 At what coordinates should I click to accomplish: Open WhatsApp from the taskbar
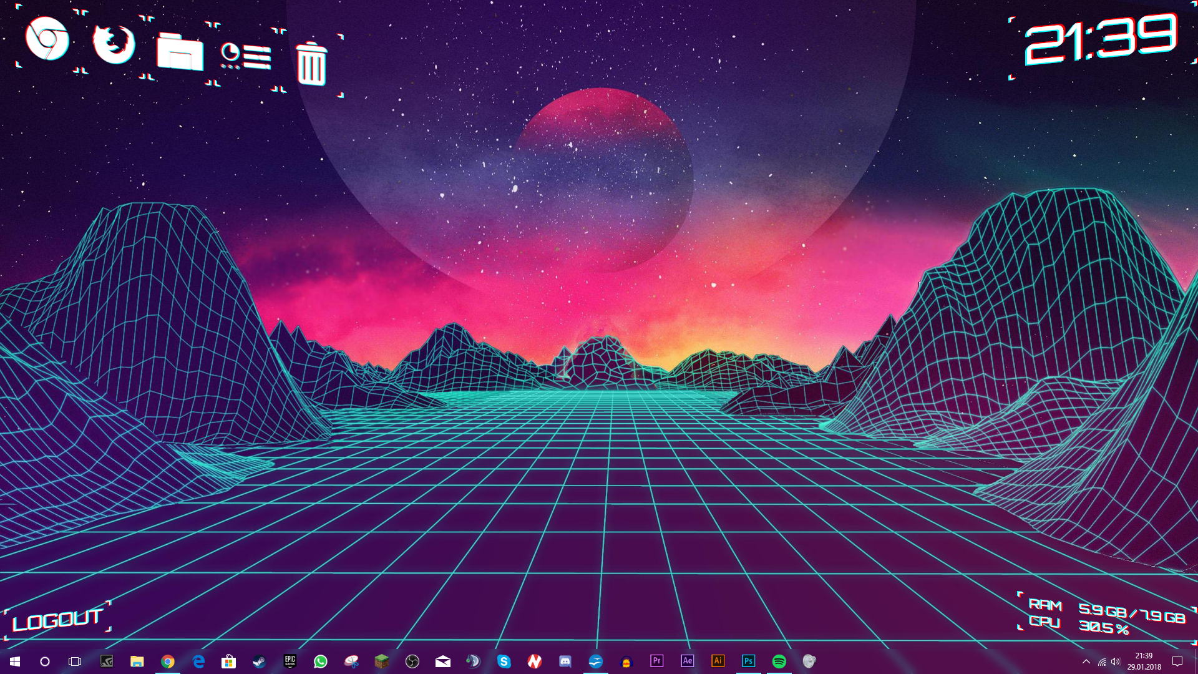[x=320, y=661]
